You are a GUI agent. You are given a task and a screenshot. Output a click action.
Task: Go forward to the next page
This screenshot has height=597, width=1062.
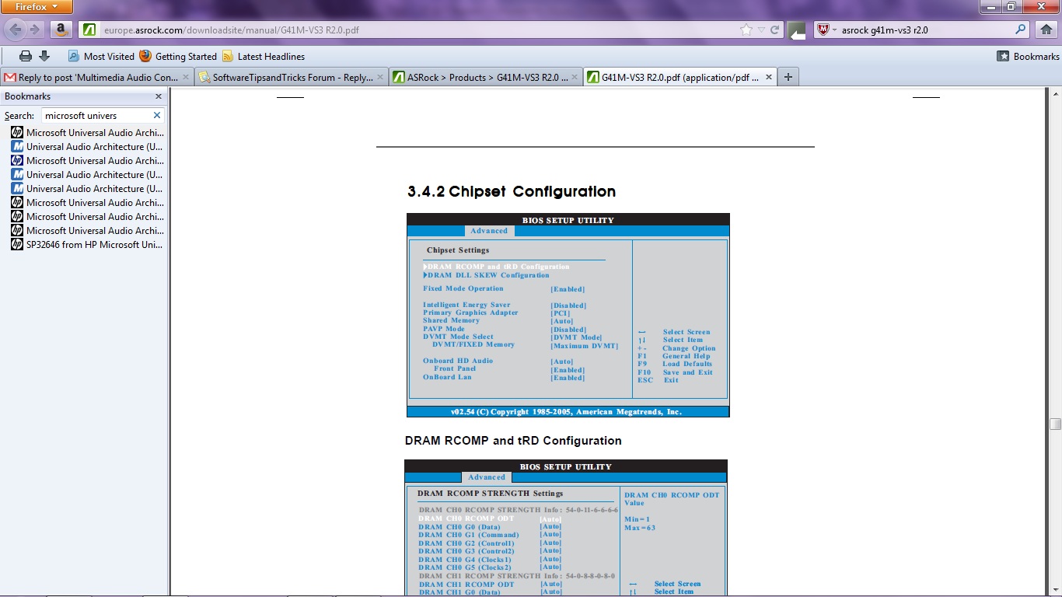tap(34, 30)
